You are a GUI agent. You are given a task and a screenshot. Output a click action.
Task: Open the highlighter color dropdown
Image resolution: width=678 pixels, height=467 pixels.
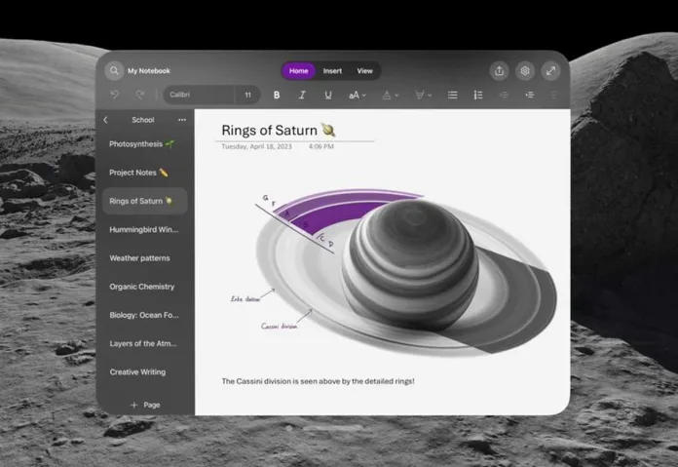click(x=424, y=95)
